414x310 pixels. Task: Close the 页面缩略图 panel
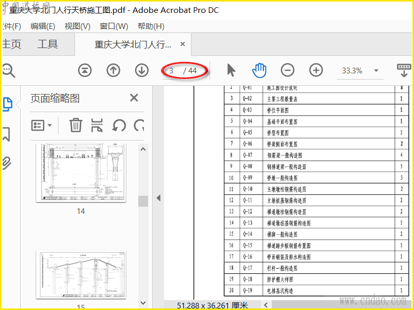click(134, 98)
